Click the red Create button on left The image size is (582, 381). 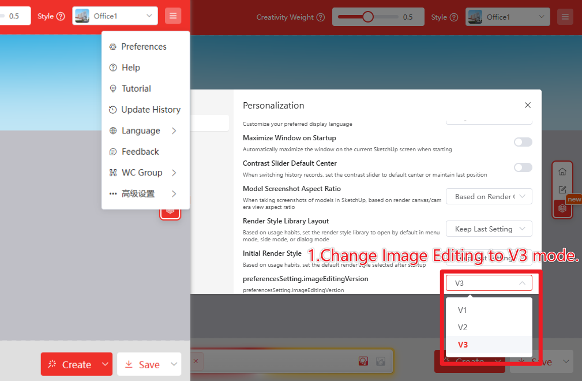click(x=70, y=364)
